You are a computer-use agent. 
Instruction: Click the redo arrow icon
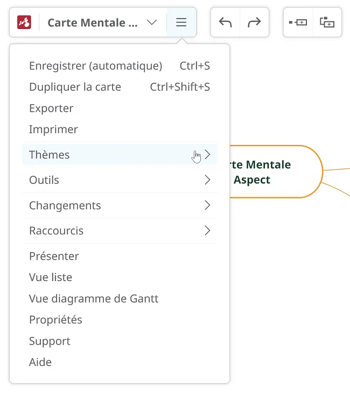pyautogui.click(x=254, y=22)
